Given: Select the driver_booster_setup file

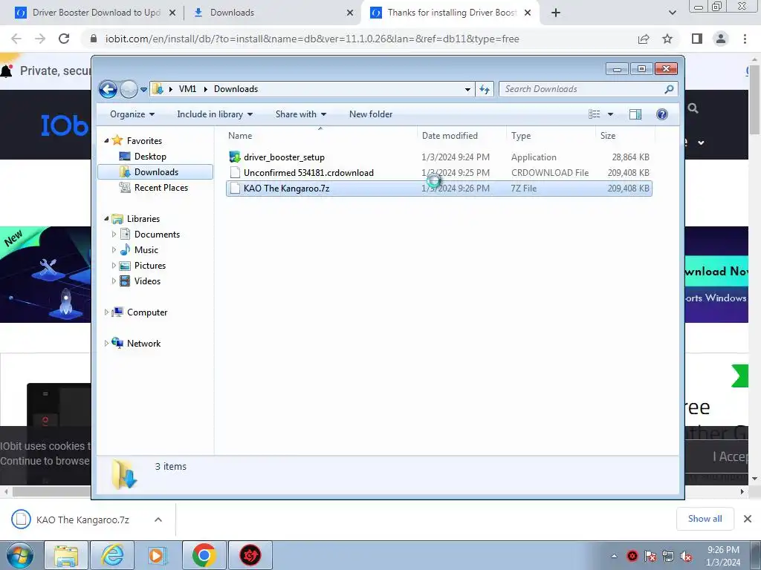Looking at the screenshot, I should click(x=438, y=157).
